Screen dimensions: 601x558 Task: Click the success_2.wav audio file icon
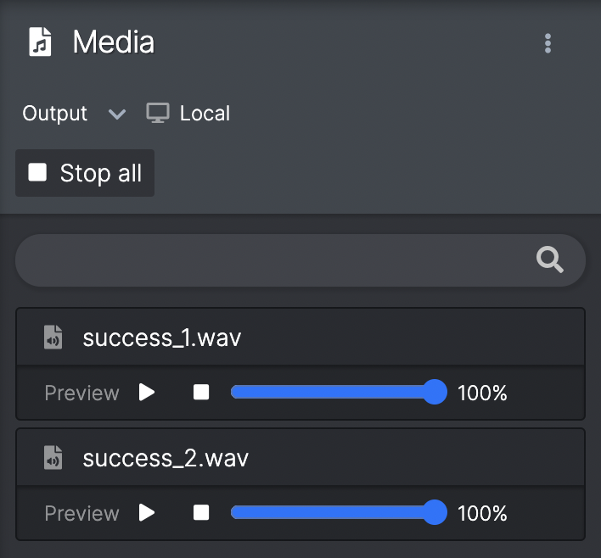pyautogui.click(x=53, y=457)
